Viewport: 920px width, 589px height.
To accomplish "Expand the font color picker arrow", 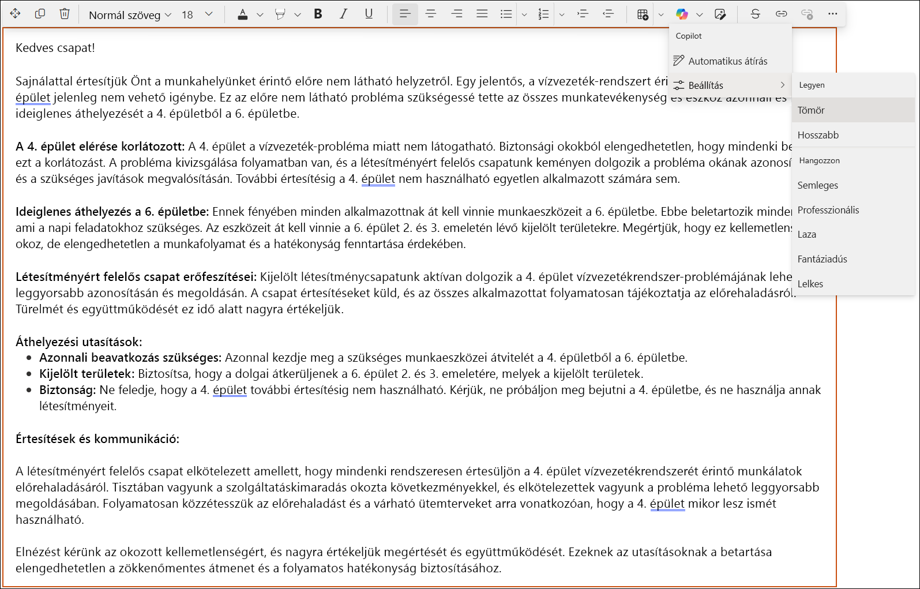I will pos(260,15).
